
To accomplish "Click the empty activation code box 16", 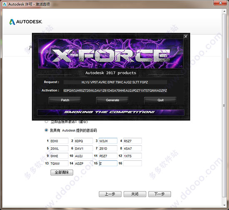I will 132,163.
